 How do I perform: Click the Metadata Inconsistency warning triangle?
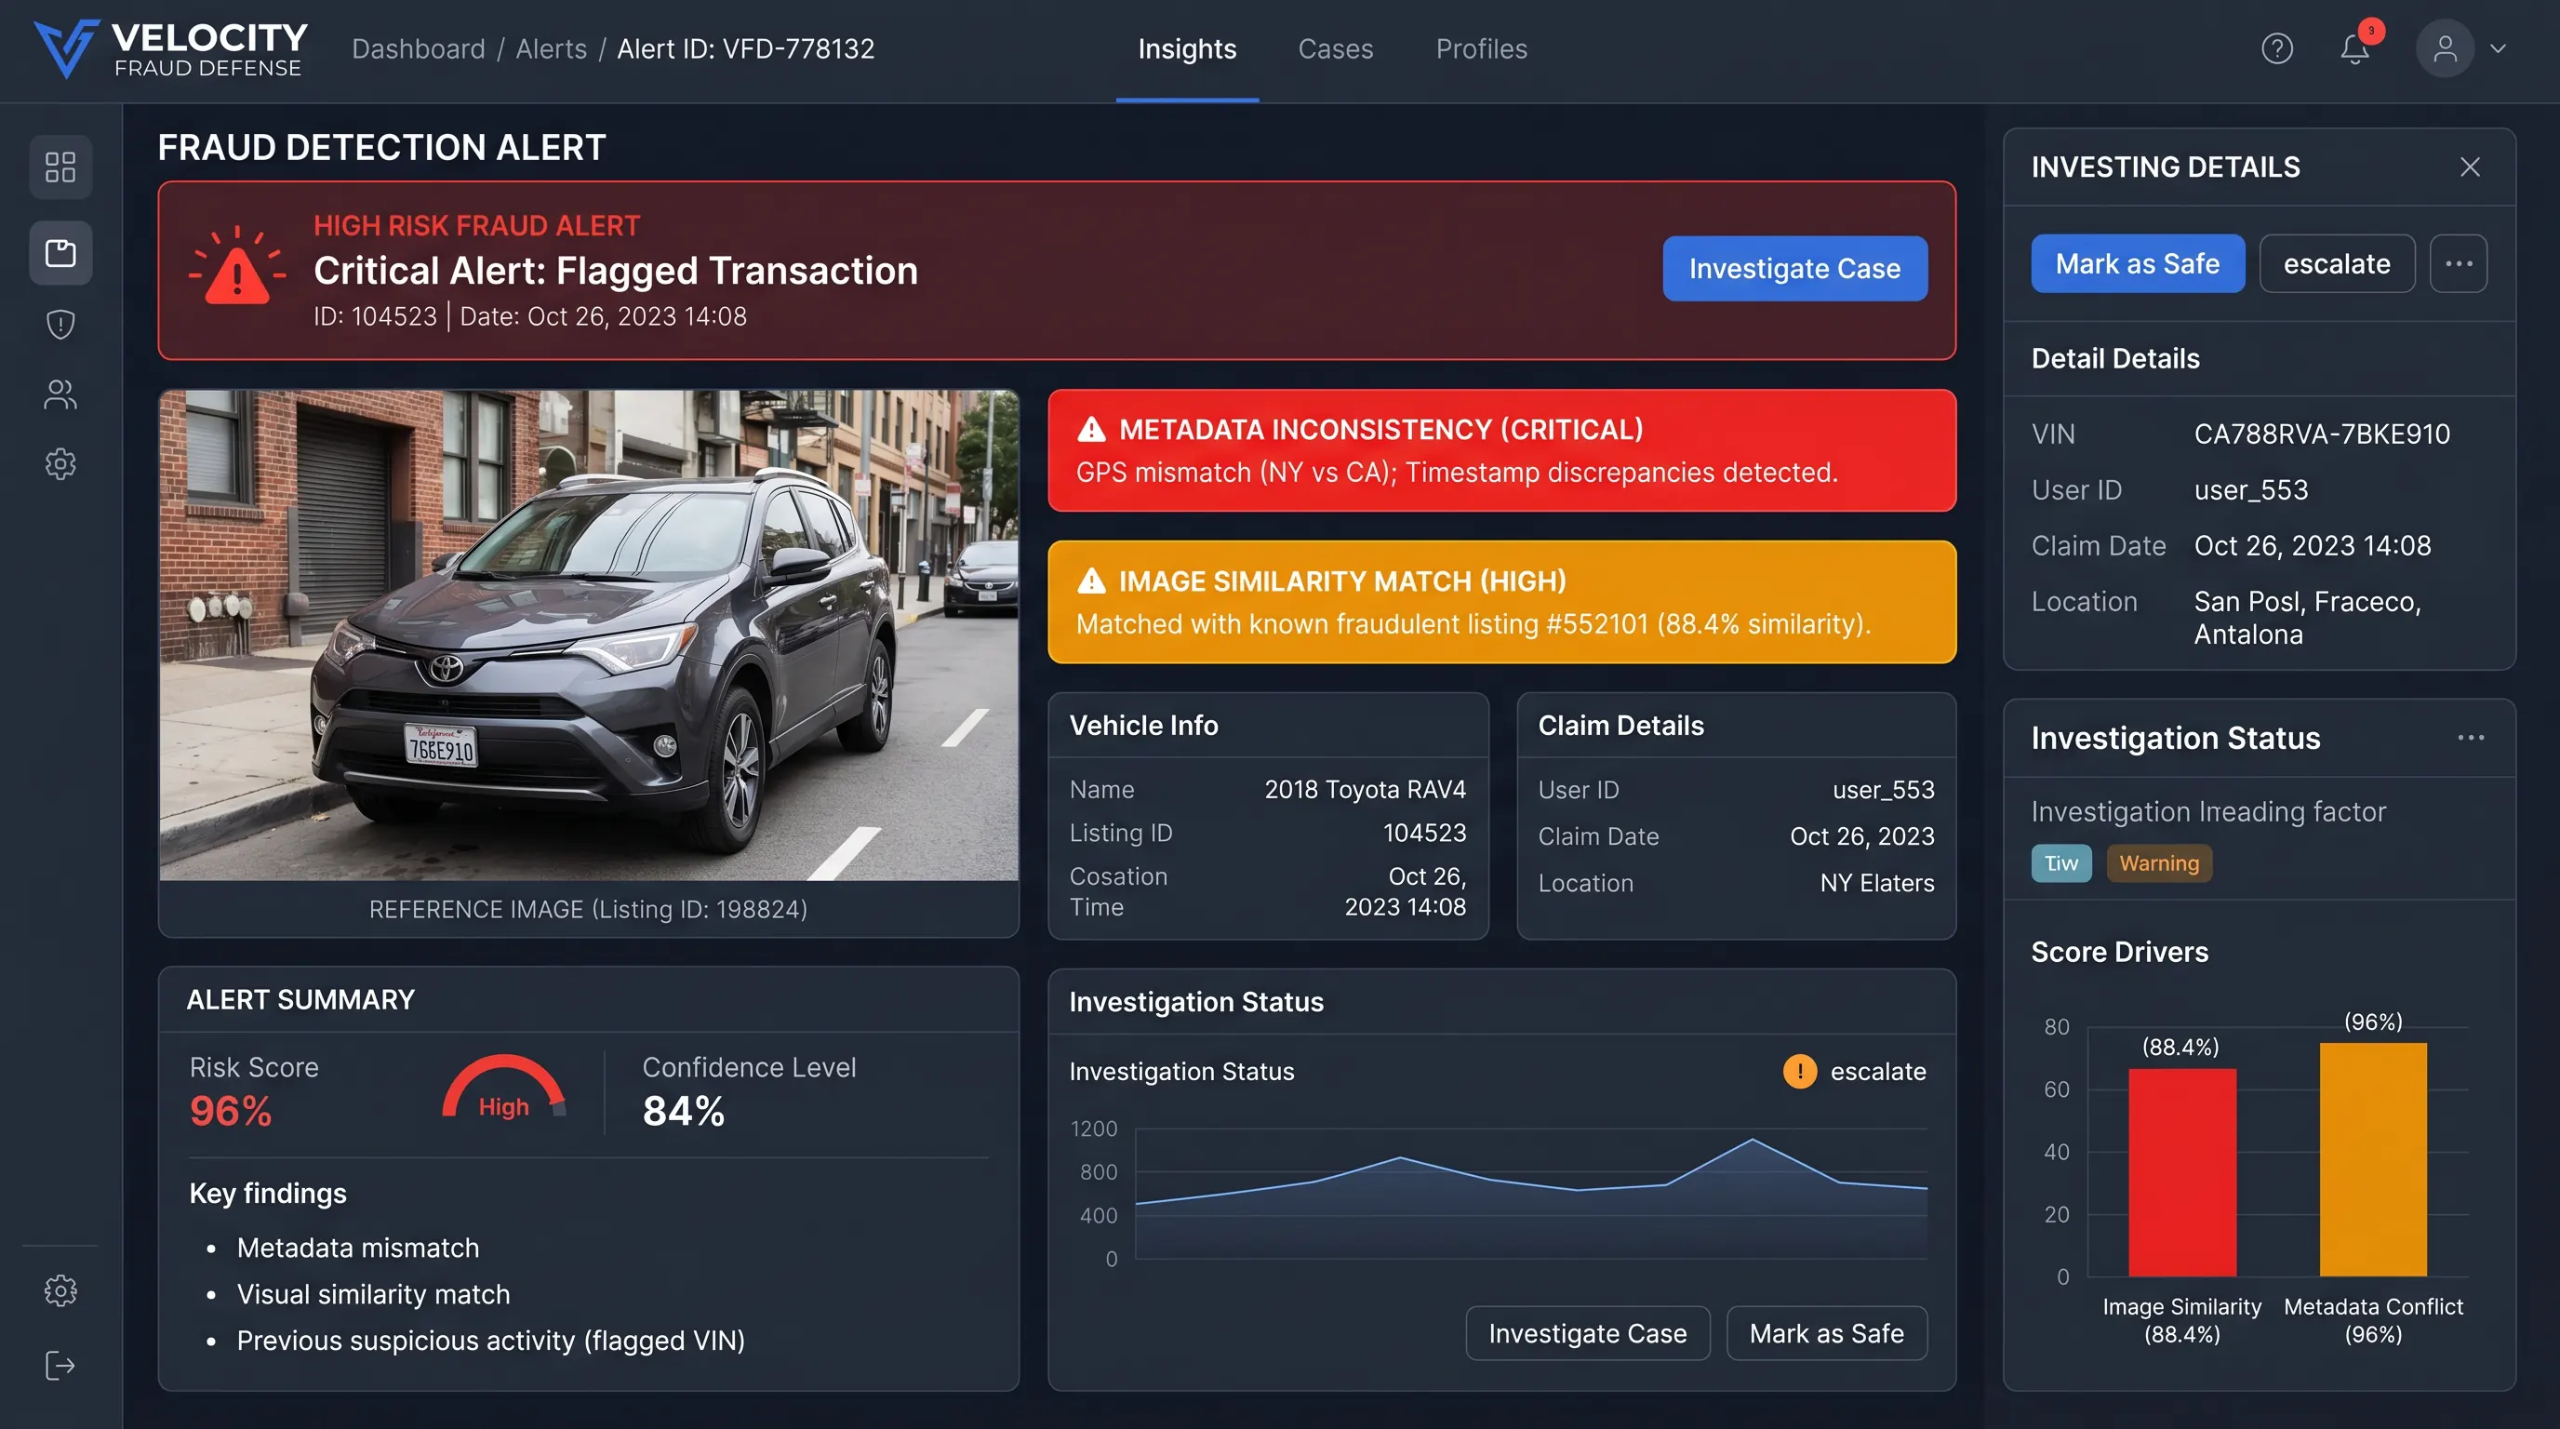point(1091,429)
